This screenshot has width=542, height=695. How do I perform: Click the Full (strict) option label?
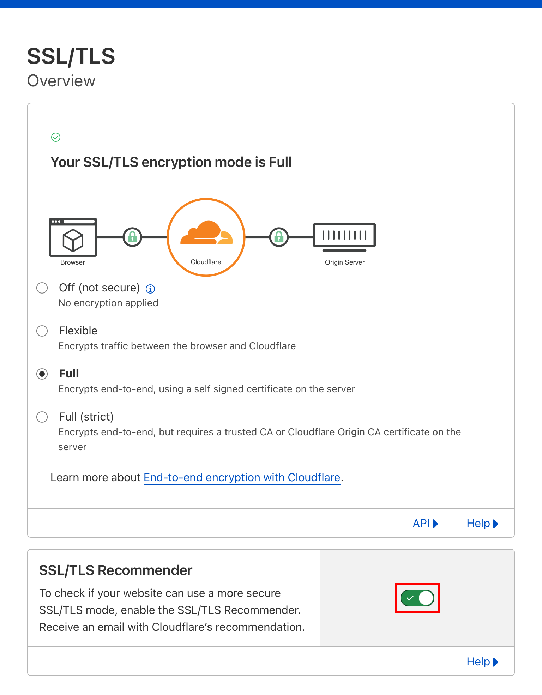(86, 417)
